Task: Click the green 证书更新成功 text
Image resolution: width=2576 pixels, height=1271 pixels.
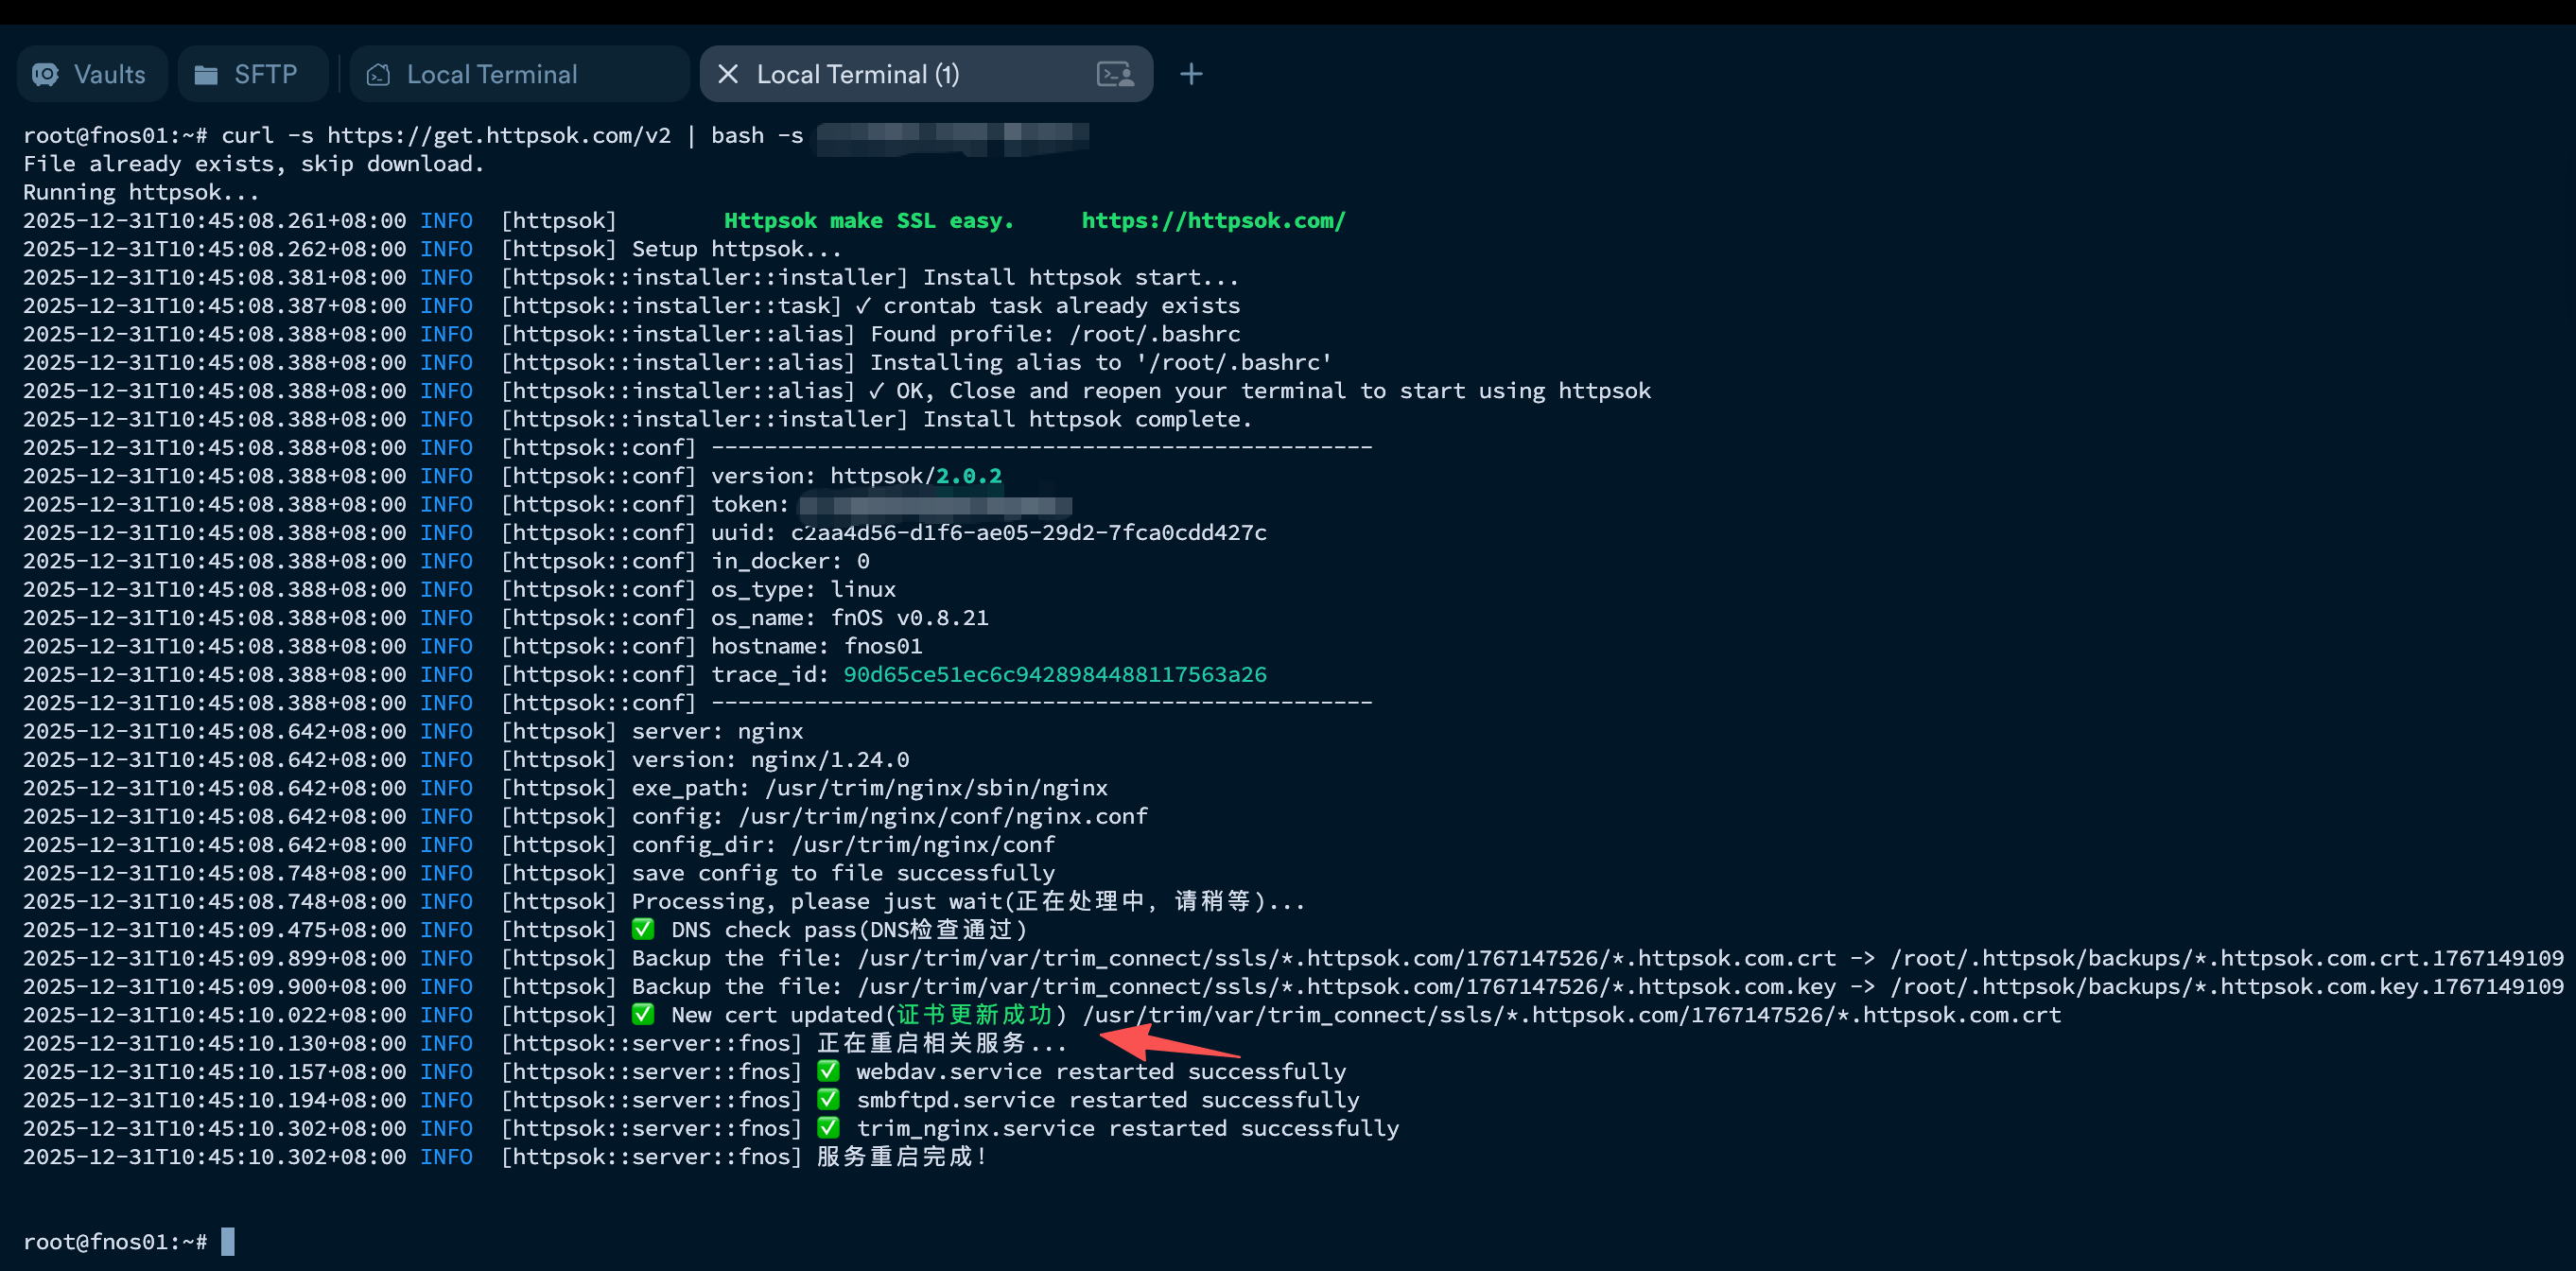Action: pyautogui.click(x=974, y=1015)
